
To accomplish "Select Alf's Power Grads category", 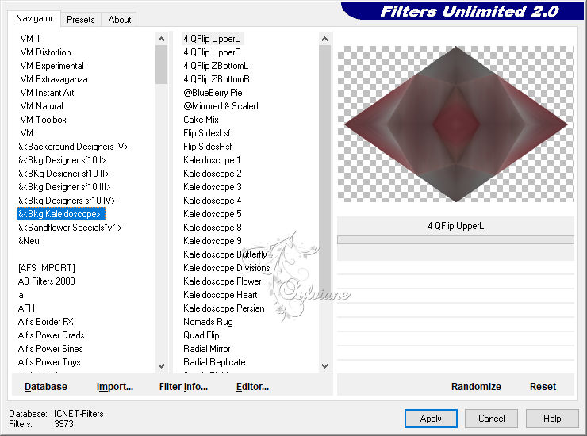I will point(52,335).
